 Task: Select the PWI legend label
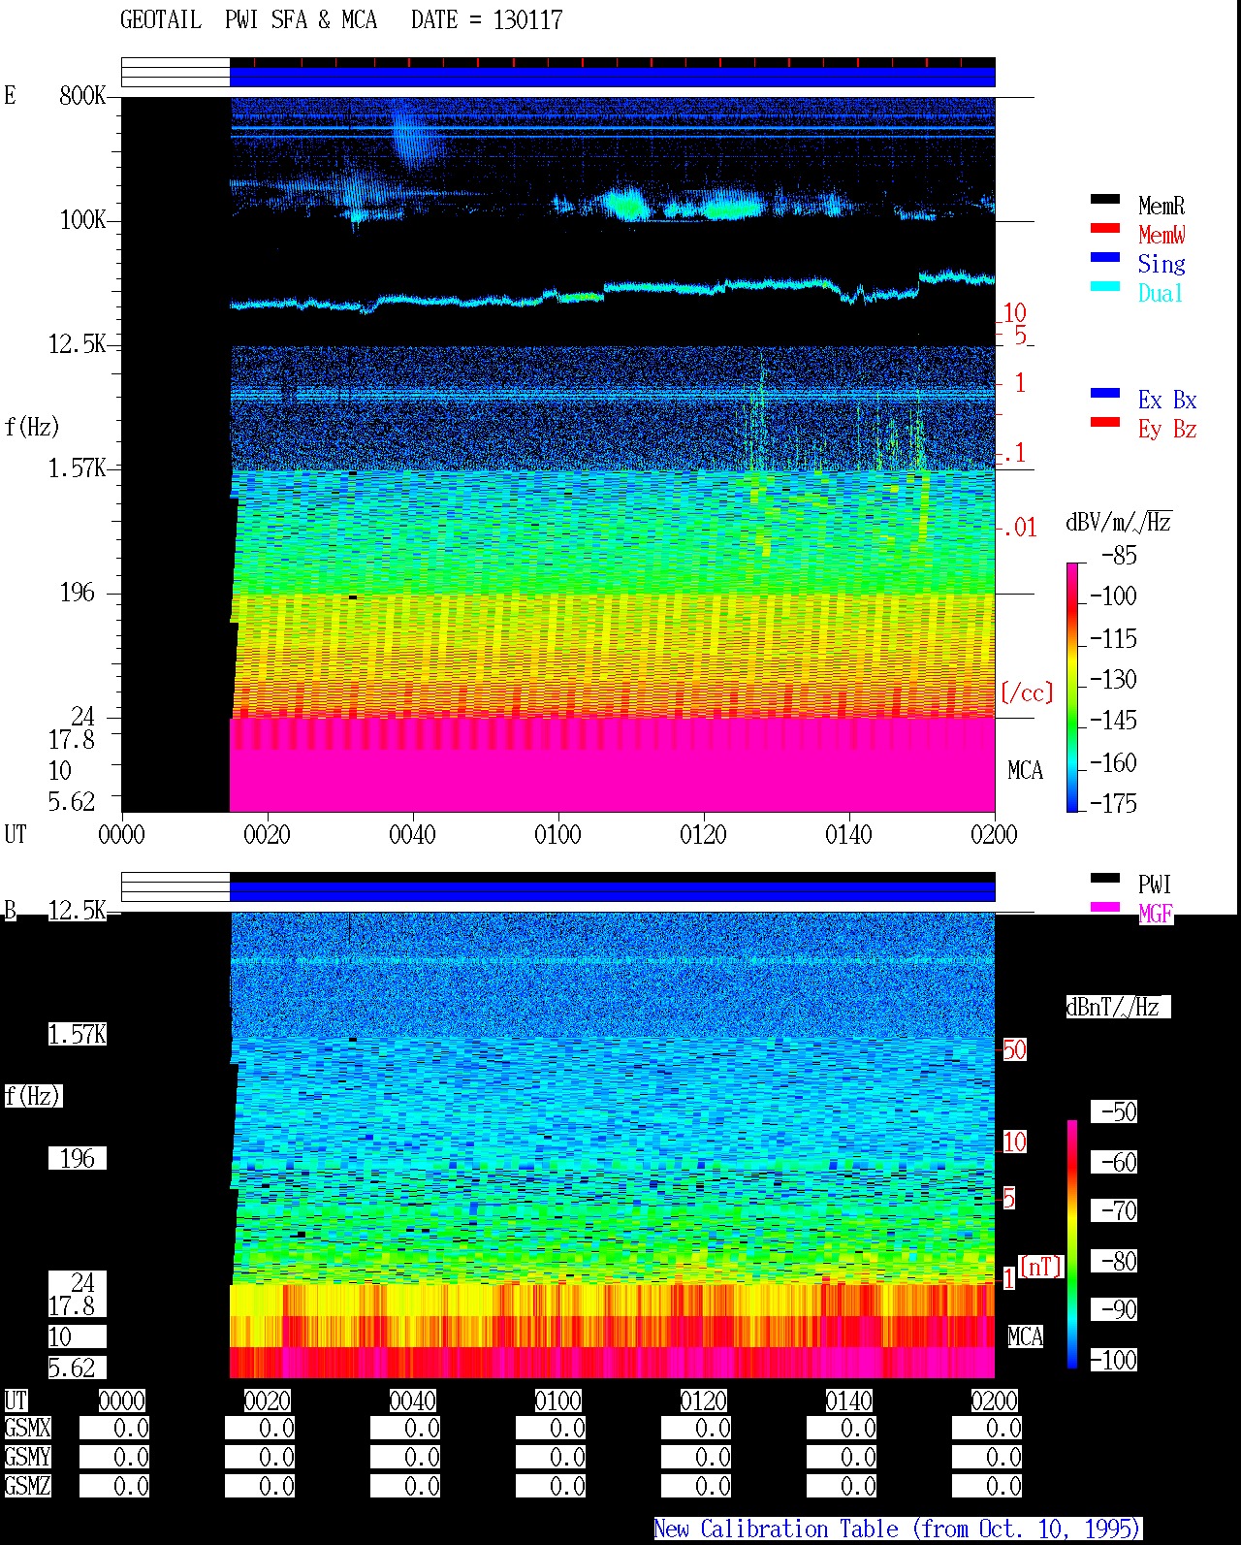point(1155,885)
